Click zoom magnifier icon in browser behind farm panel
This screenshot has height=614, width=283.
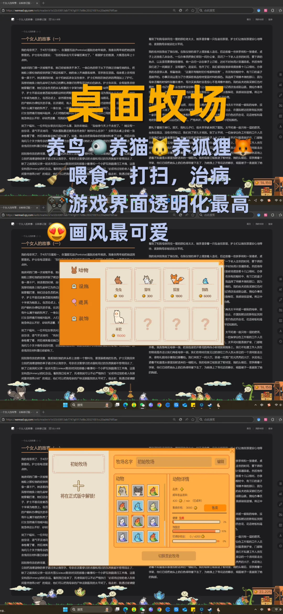click(174, 419)
